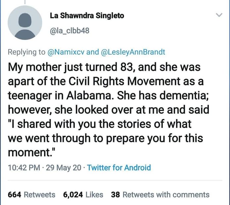Click the "Replying to" label
The image size is (230, 205).
pos(27,52)
